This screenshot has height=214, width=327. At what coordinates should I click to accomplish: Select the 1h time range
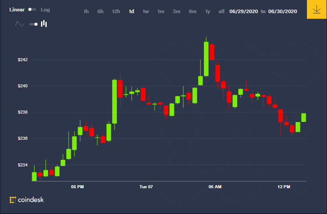(x=86, y=11)
